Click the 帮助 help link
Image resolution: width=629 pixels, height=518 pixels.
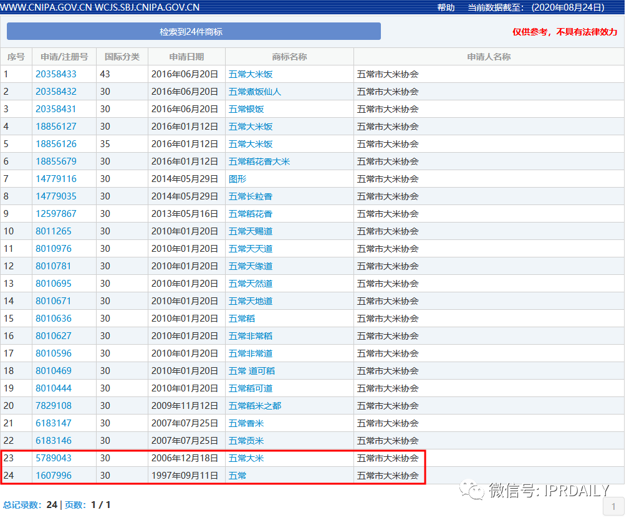click(x=446, y=7)
